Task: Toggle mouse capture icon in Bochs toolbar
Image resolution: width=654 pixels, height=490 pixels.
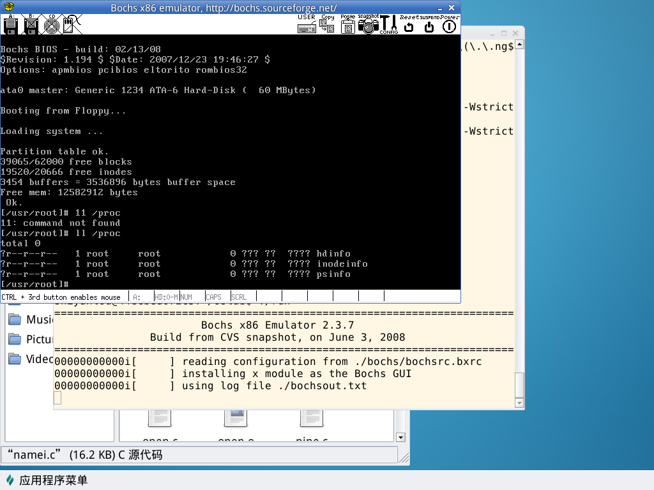Action: click(x=72, y=25)
